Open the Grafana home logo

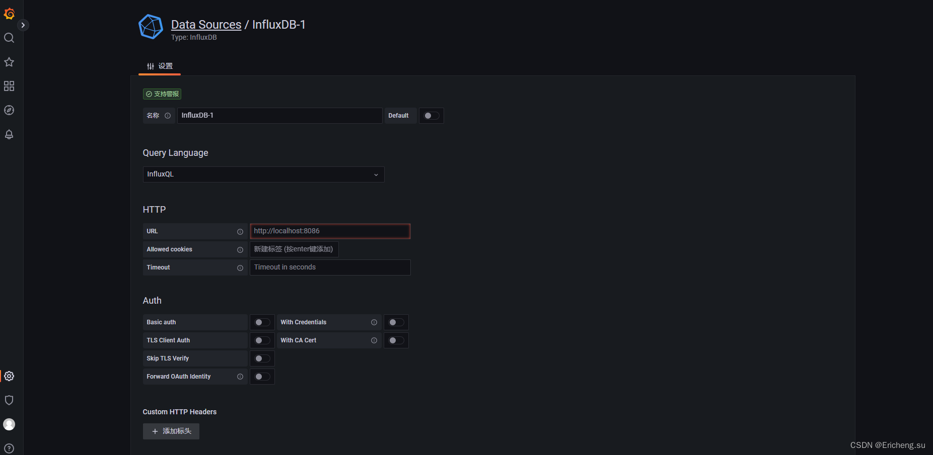(x=9, y=14)
